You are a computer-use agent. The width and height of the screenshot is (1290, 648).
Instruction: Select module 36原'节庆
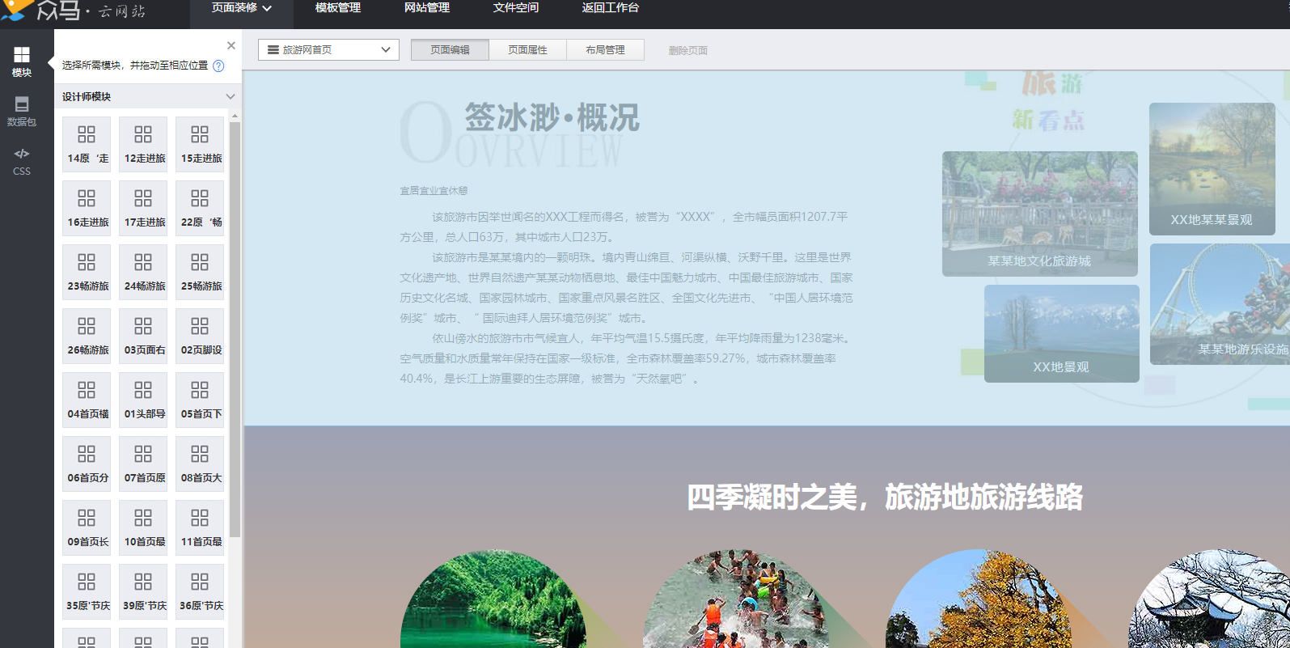pos(200,591)
